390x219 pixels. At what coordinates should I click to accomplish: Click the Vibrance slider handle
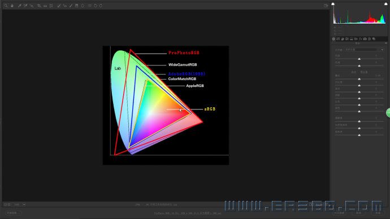pos(359,128)
